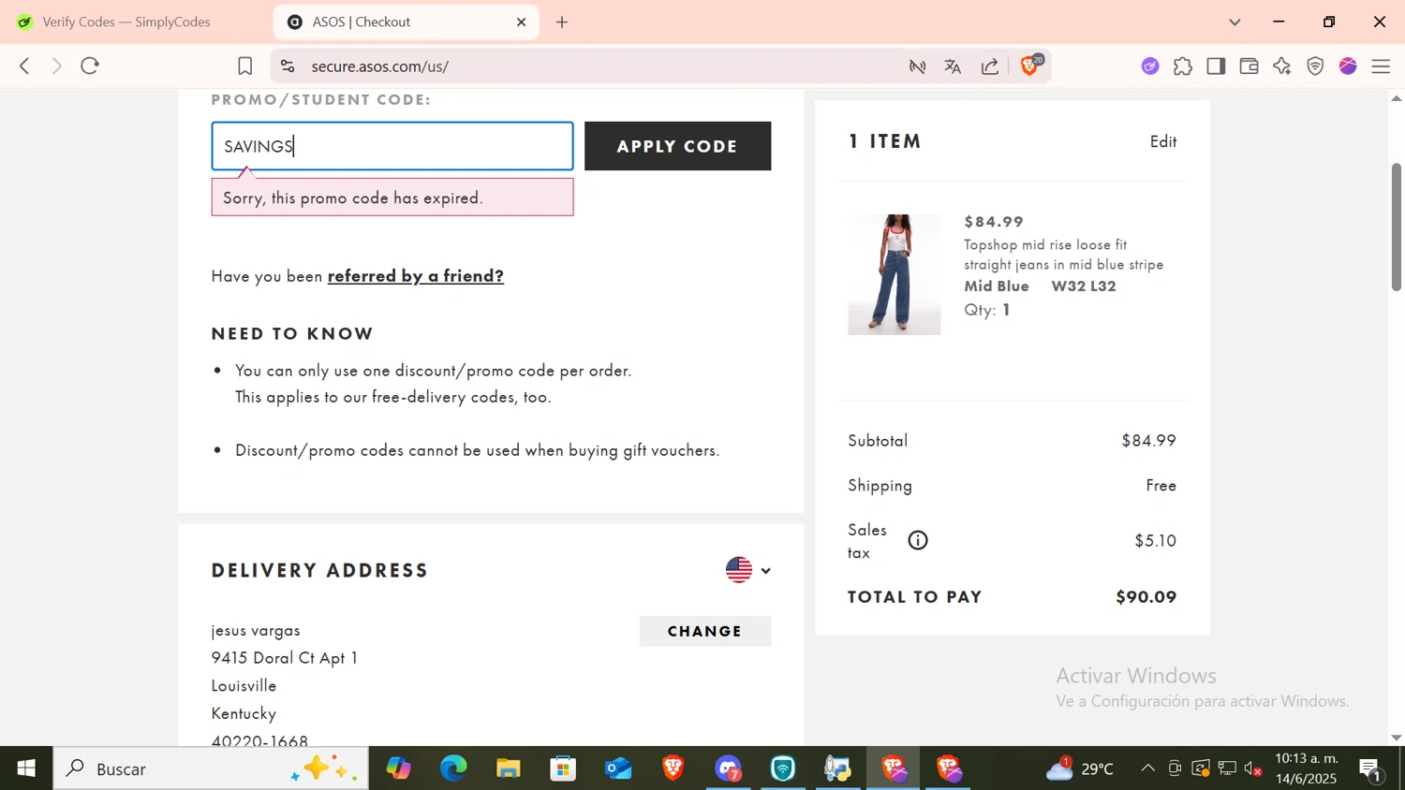The width and height of the screenshot is (1405, 790).
Task: Click the promo code field containing SAVINGS
Action: [392, 146]
